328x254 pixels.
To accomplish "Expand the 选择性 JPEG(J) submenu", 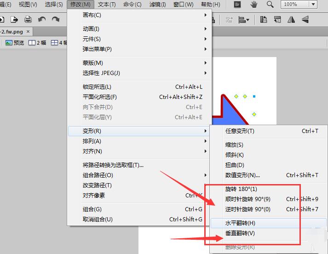I will point(139,73).
